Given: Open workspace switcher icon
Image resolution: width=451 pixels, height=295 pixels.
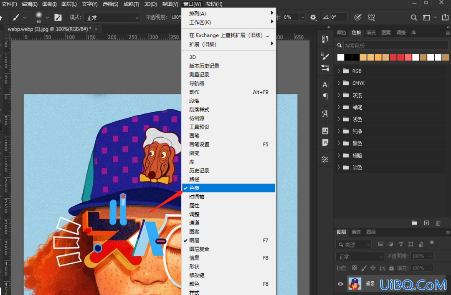Looking at the screenshot, I should tap(426, 18).
